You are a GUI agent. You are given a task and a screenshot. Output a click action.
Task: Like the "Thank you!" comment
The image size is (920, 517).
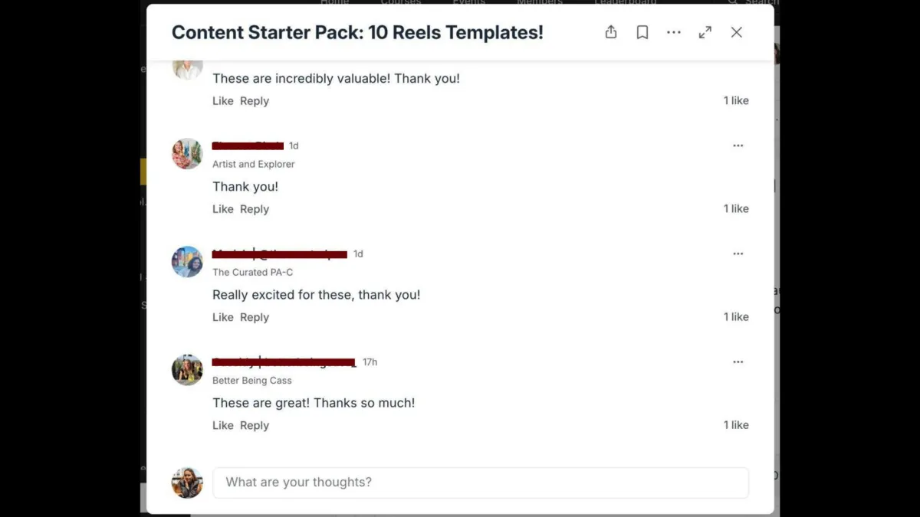pyautogui.click(x=222, y=209)
